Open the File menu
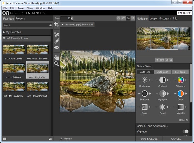The height and width of the screenshot is (143, 194). pos(5,8)
